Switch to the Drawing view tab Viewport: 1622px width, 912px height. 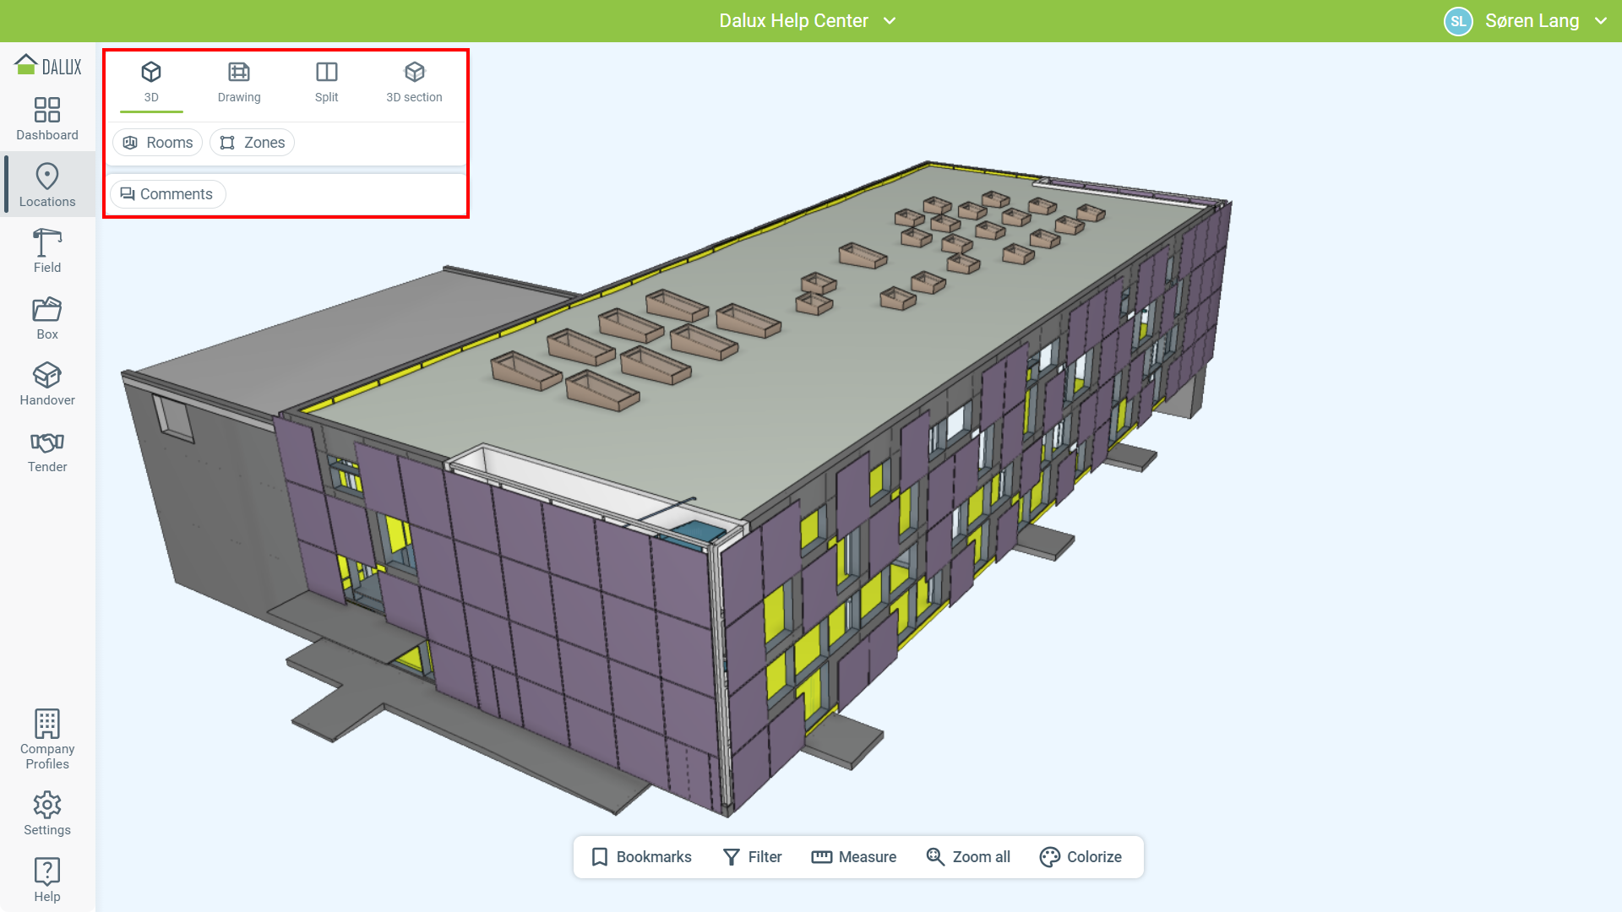point(239,82)
